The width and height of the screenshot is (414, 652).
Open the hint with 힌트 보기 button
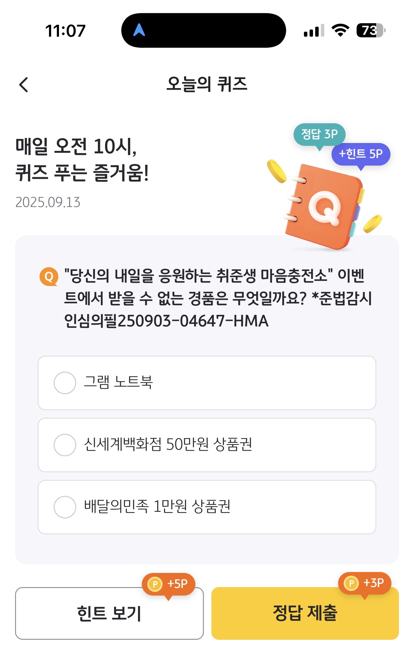(x=109, y=613)
